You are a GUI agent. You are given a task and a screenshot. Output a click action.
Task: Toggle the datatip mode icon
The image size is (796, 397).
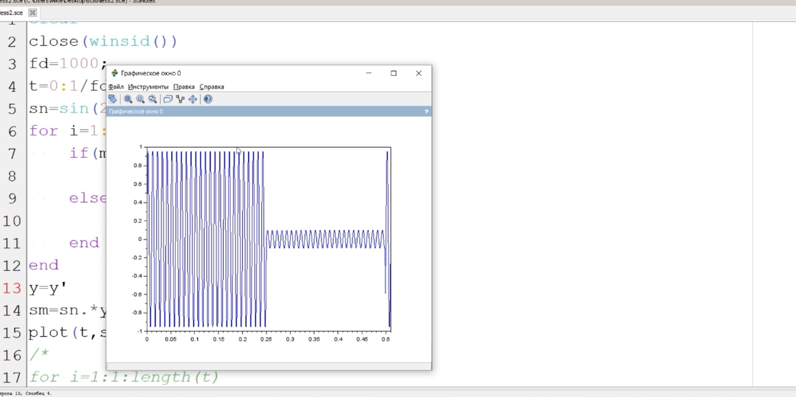(x=180, y=99)
